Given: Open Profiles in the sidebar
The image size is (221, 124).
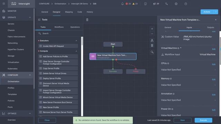Looking at the screenshot, I should tap(11, 88).
